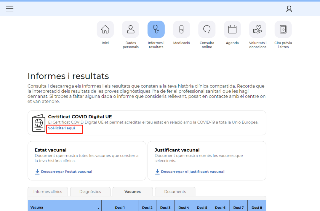Click Sol·licita'l aquí link
The height and width of the screenshot is (211, 320).
(61, 128)
